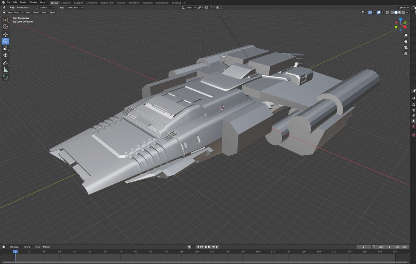
Task: Click the blue Z axis on navigation gizmo
Action: pyautogui.click(x=400, y=19)
